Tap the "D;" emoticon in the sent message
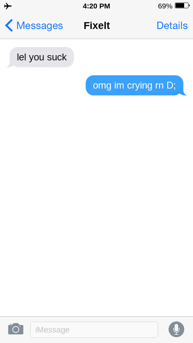 (x=171, y=85)
